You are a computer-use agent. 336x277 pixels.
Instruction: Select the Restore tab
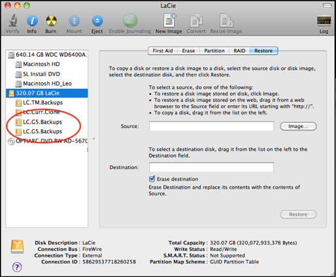click(x=263, y=51)
